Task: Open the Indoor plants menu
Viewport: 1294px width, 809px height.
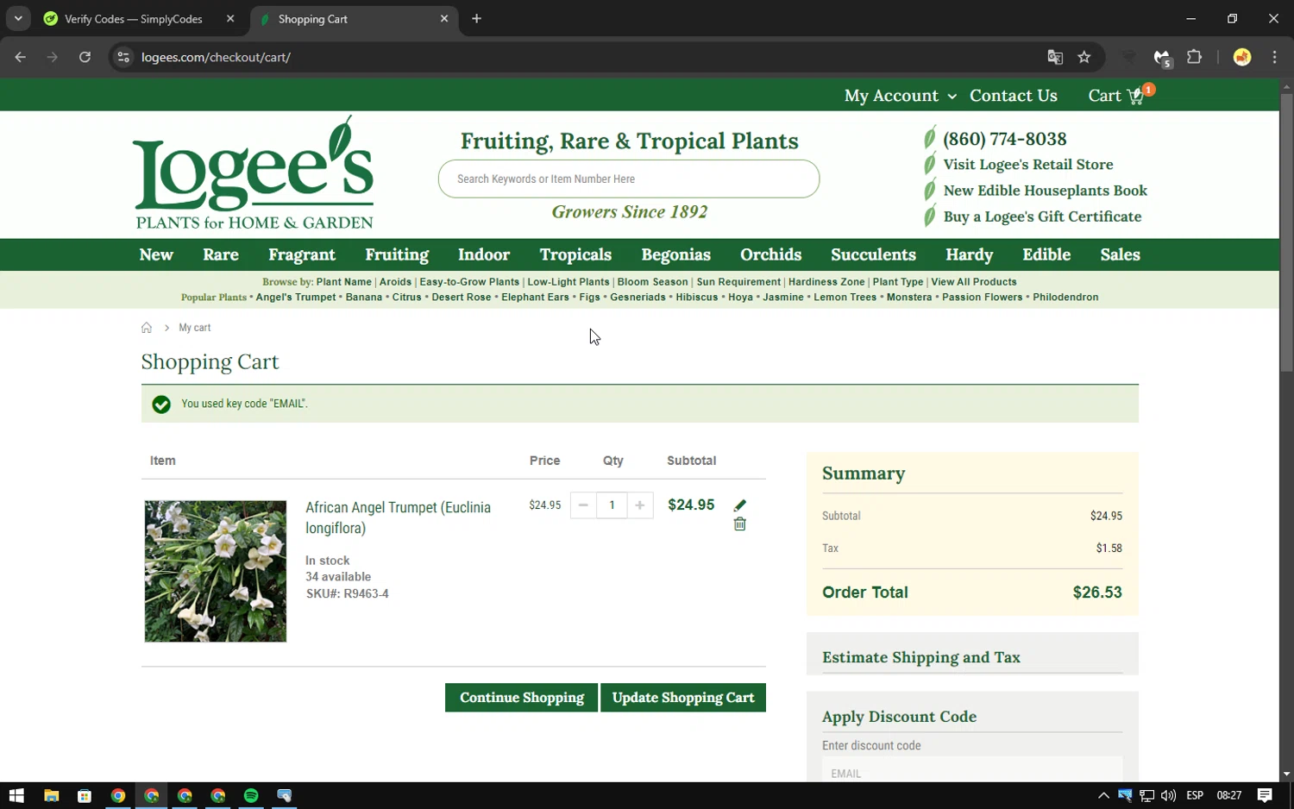Action: point(484,254)
